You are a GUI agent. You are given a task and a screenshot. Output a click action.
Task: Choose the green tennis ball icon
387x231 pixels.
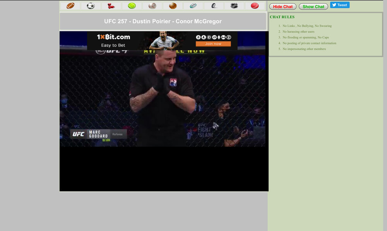click(x=132, y=6)
